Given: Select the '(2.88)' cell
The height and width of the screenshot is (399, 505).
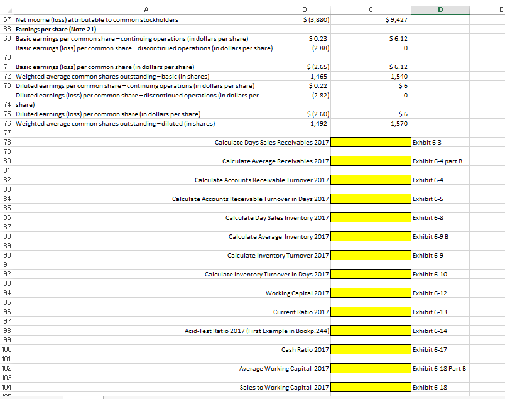Looking at the screenshot, I should [304, 53].
